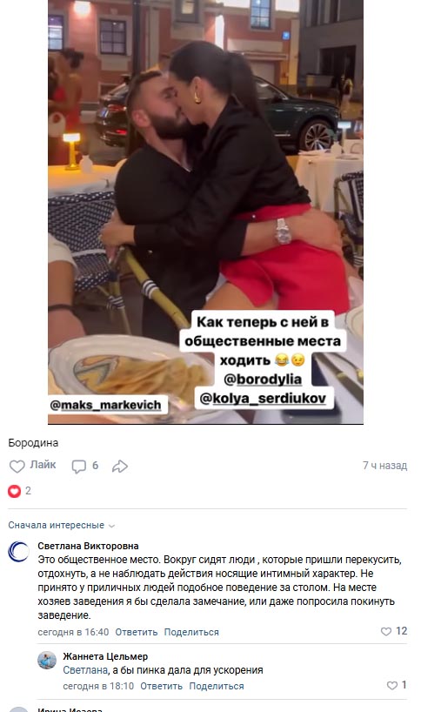Like Светлана Викторовна's comment with the heart
This screenshot has height=712, width=421.
(x=386, y=631)
